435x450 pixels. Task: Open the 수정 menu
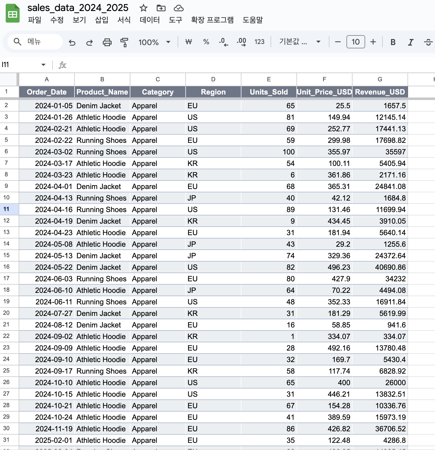57,20
